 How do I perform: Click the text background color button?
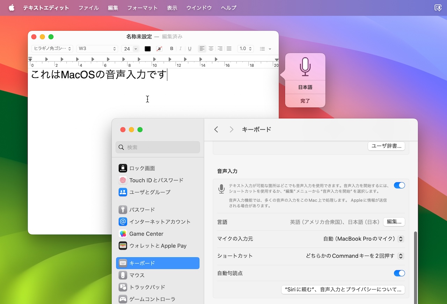pyautogui.click(x=159, y=49)
